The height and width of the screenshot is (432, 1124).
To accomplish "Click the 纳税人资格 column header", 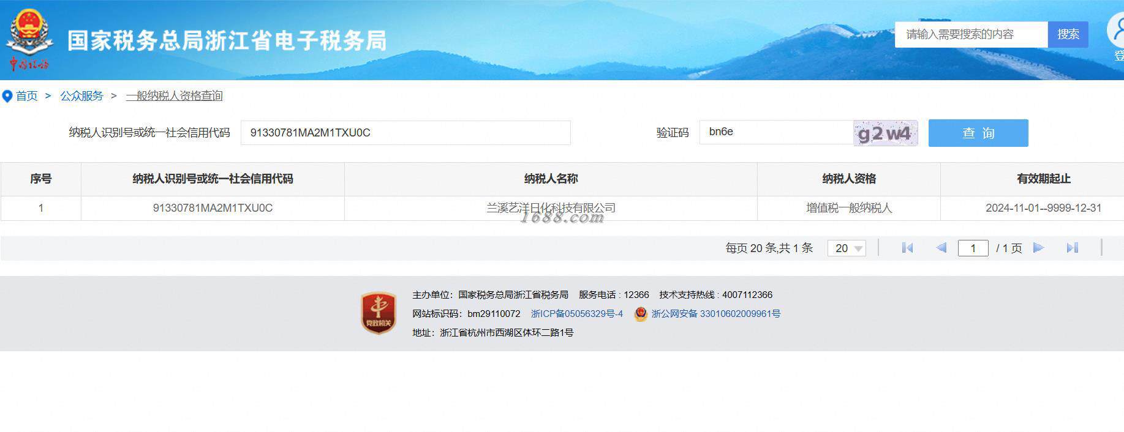I will coord(849,179).
